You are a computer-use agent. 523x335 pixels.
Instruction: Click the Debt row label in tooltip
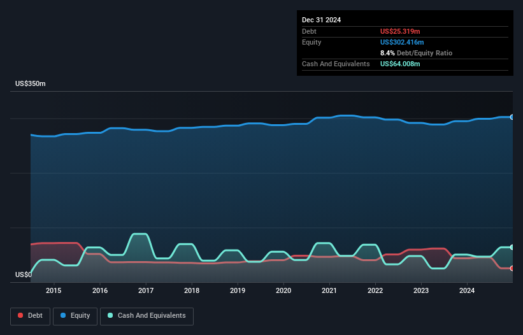click(x=309, y=31)
